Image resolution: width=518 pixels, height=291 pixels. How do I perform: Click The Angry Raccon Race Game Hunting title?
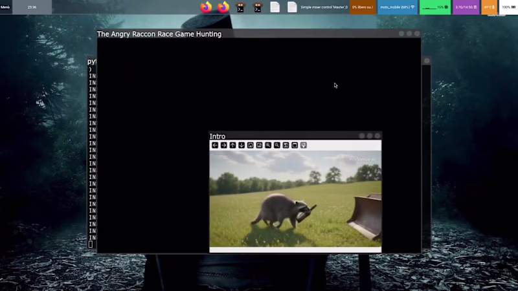159,34
